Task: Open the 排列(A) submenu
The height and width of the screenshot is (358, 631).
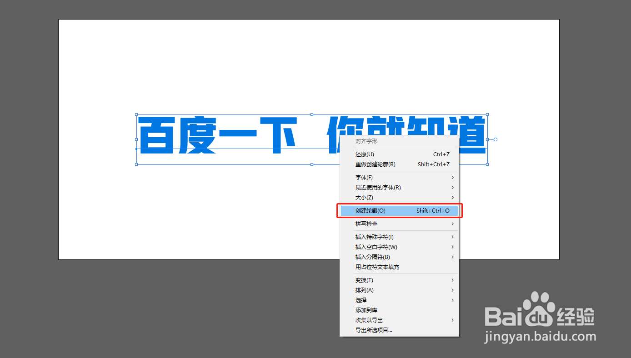Action: coord(400,290)
